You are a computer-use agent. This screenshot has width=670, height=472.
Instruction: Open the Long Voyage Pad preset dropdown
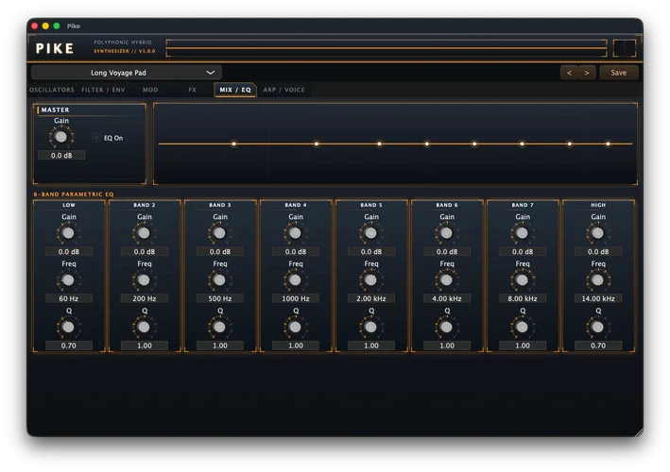pyautogui.click(x=127, y=73)
